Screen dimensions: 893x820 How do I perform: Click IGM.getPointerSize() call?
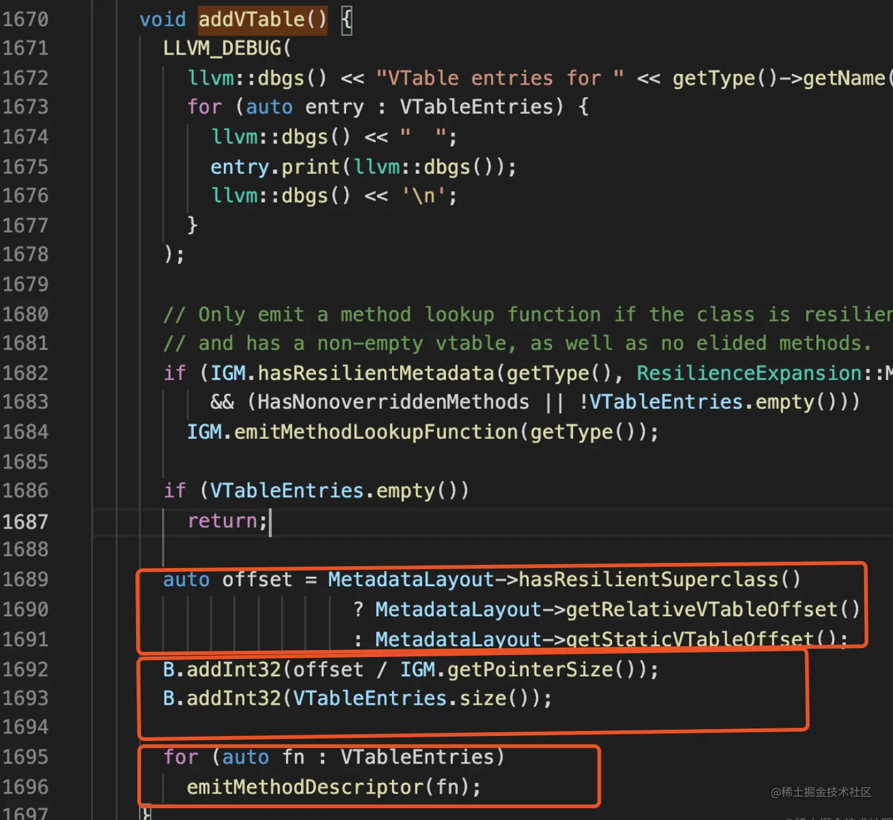[524, 670]
